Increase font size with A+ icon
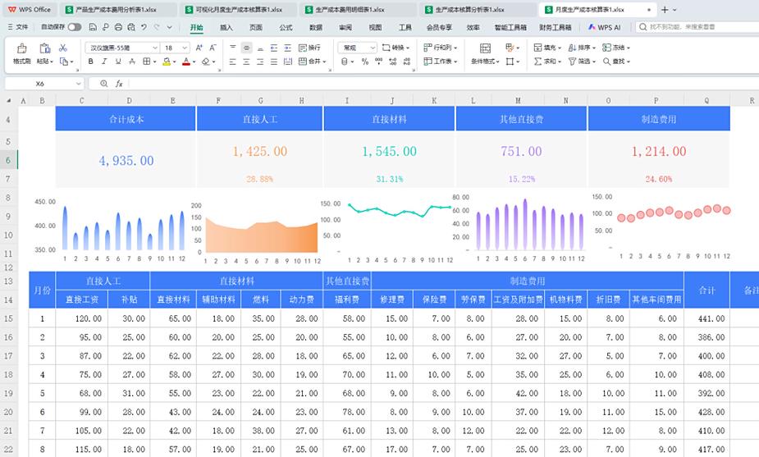Screen dimensions: 759x457 (199, 48)
